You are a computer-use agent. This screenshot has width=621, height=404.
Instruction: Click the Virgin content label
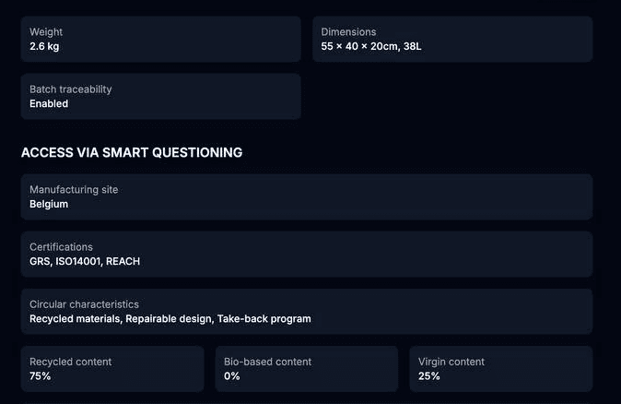(451, 362)
